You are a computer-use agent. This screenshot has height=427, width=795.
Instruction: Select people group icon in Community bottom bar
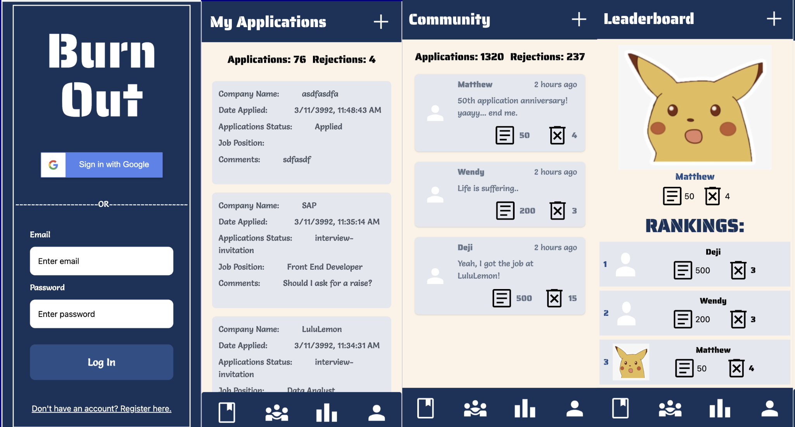point(475,408)
